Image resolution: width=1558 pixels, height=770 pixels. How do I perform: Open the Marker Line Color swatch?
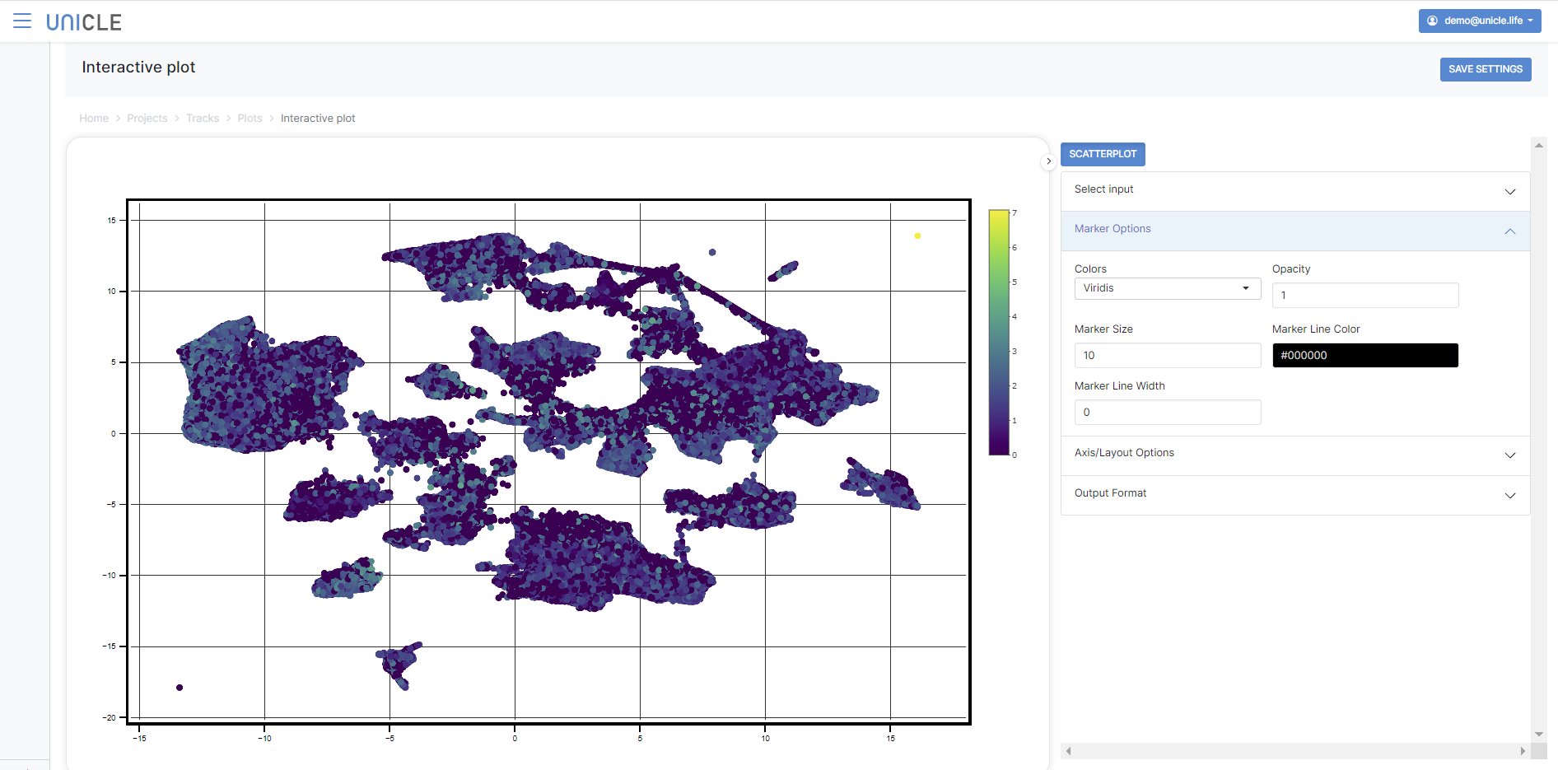pyautogui.click(x=1364, y=355)
